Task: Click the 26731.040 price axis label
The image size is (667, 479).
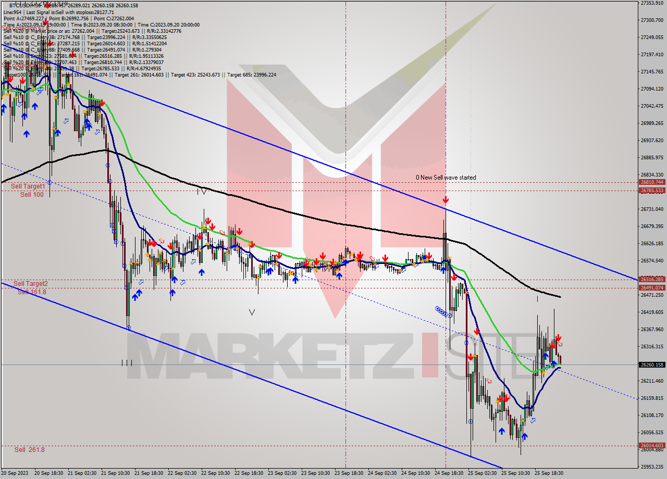Action: (x=652, y=209)
